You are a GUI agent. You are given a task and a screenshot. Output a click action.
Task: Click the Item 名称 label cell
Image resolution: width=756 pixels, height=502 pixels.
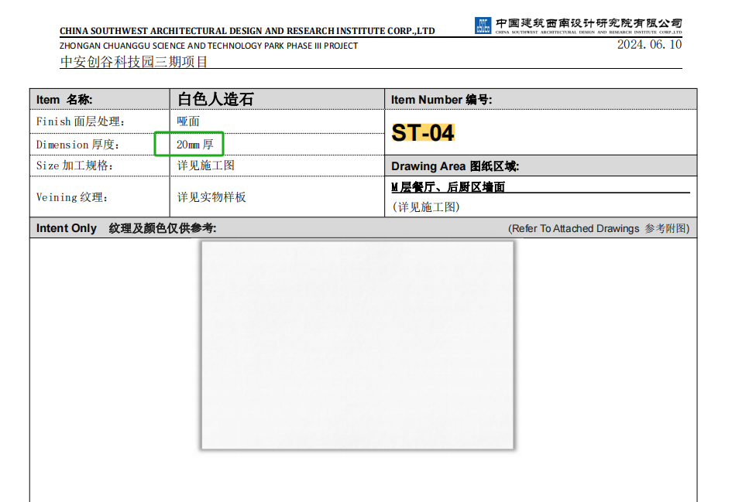(x=64, y=99)
